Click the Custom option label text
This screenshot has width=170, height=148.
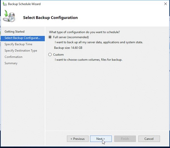[x=58, y=55]
